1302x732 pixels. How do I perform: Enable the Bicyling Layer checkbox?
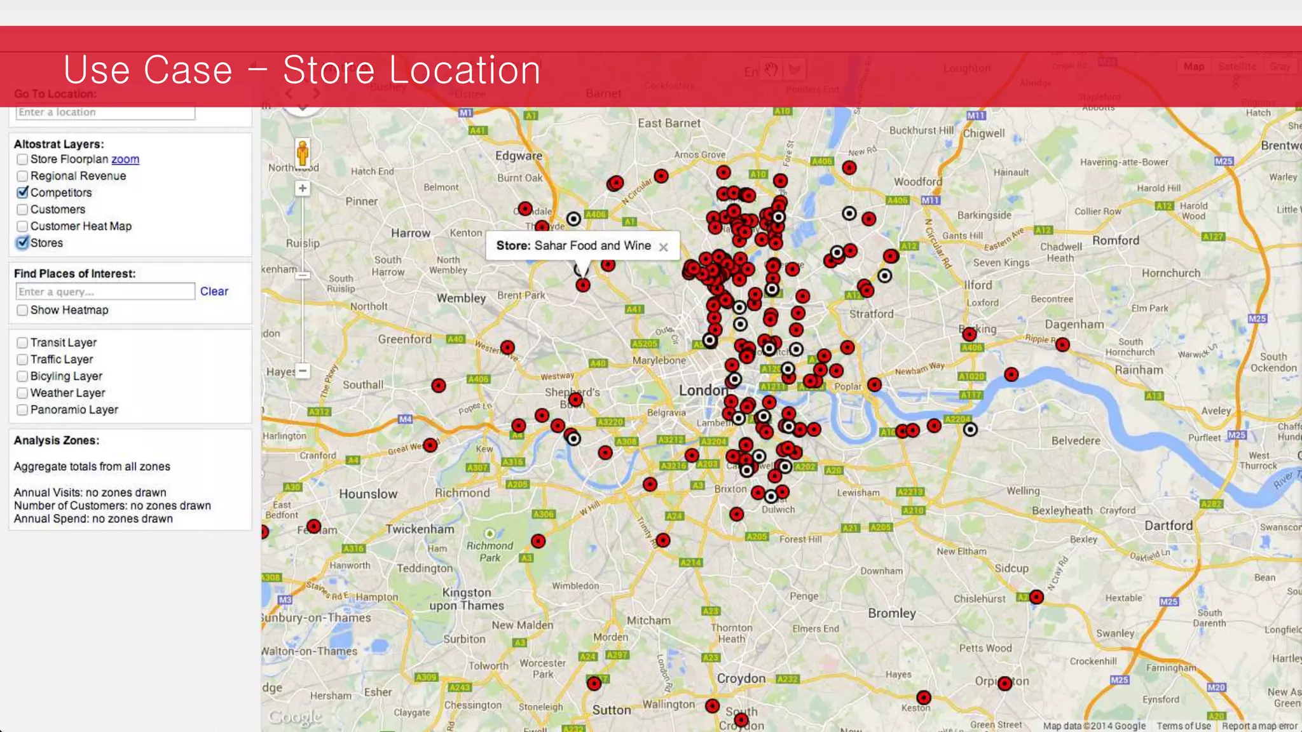tap(22, 376)
